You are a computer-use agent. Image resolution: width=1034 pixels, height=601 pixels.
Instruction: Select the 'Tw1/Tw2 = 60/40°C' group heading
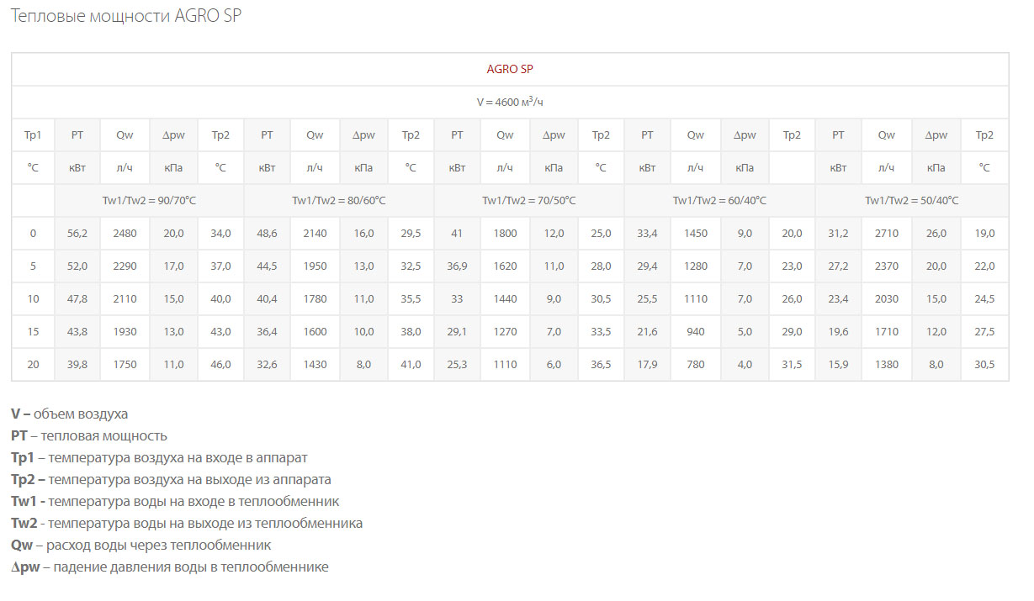tap(719, 200)
